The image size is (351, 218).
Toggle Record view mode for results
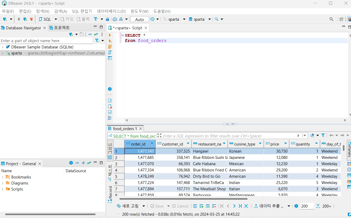[x=110, y=194]
